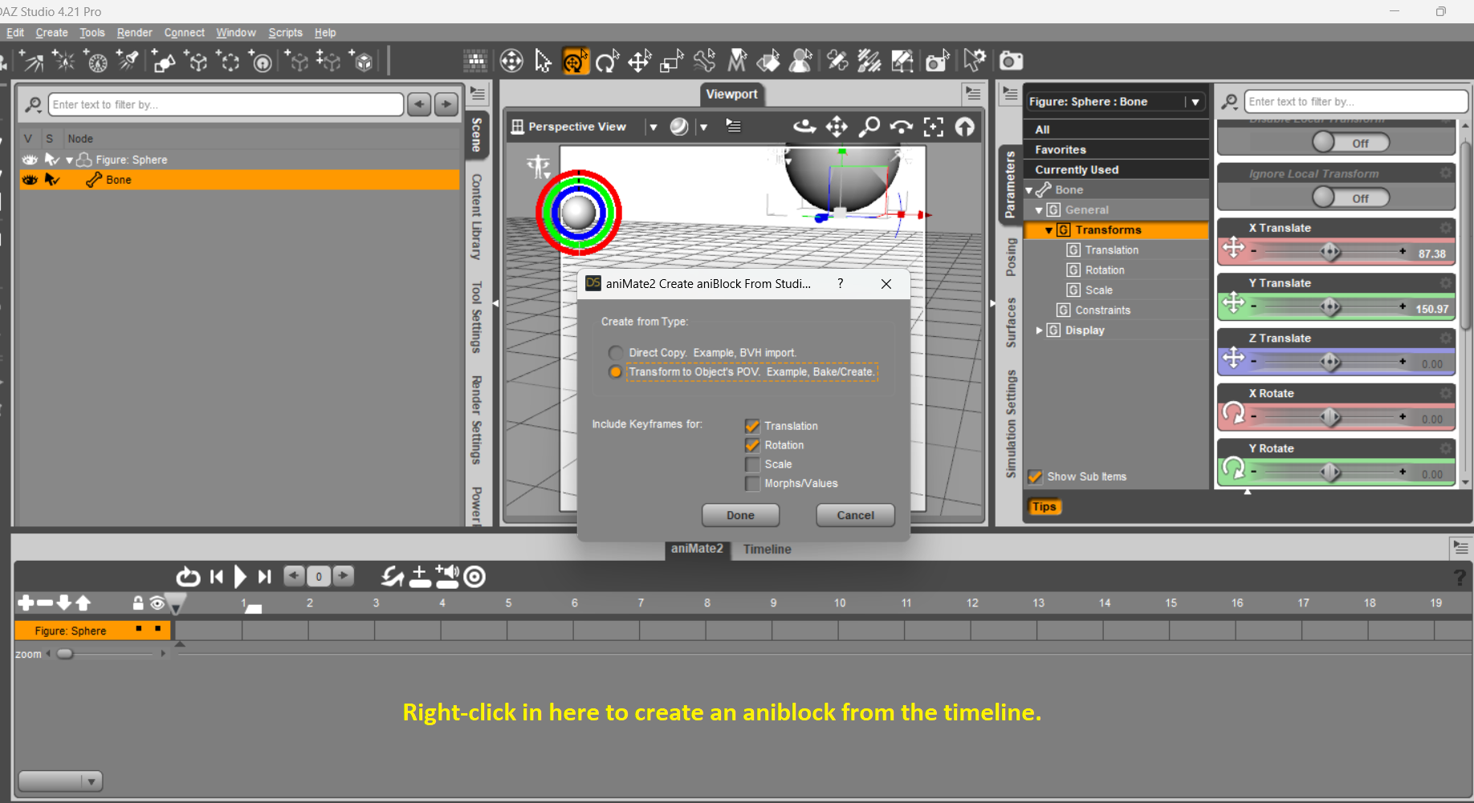Click the Y Rotate slider handle

click(x=1330, y=473)
